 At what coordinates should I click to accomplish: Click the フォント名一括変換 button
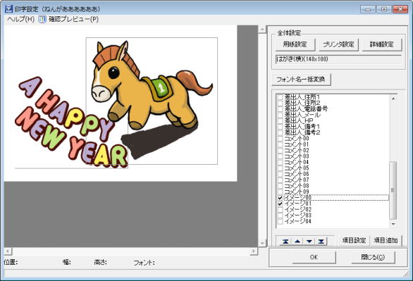301,79
